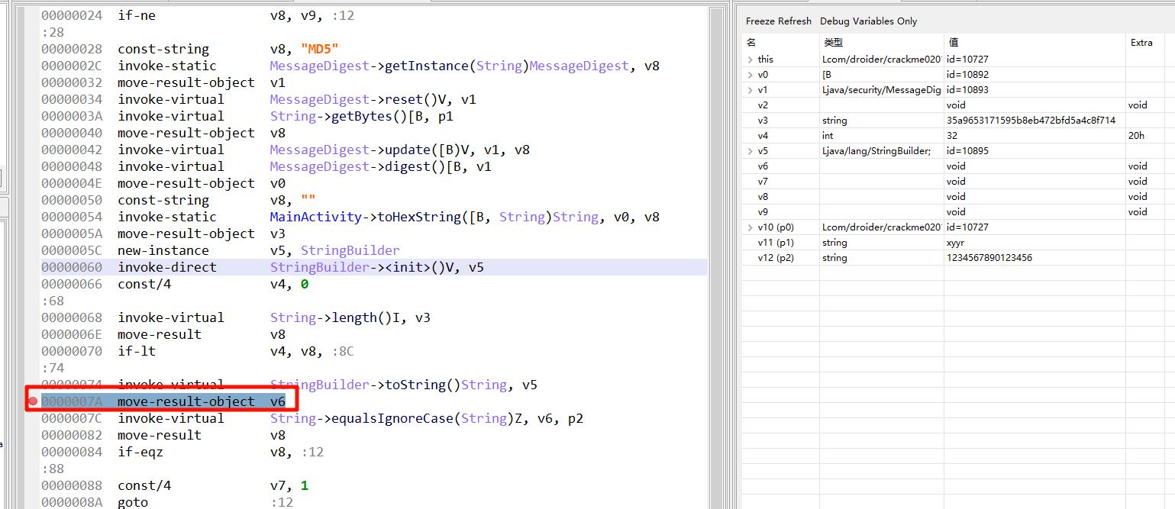Click the v9 variable name cell
1175x509 pixels.
tap(780, 211)
